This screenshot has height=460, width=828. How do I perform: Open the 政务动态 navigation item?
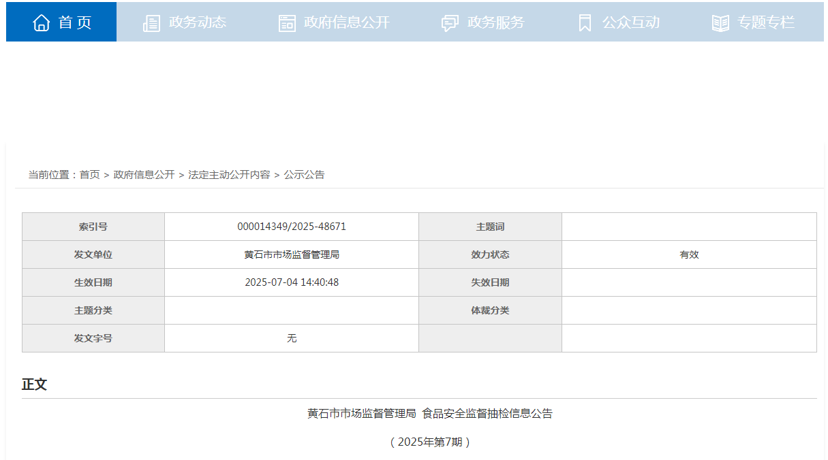[184, 22]
